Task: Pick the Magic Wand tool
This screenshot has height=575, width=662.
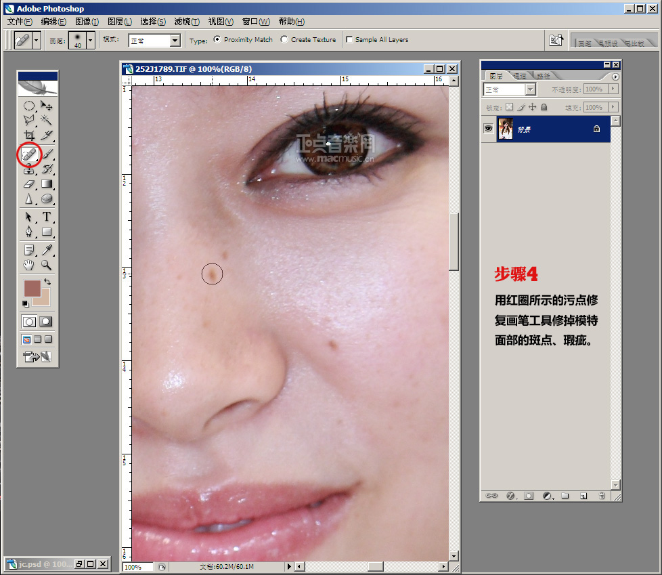Action: tap(47, 121)
